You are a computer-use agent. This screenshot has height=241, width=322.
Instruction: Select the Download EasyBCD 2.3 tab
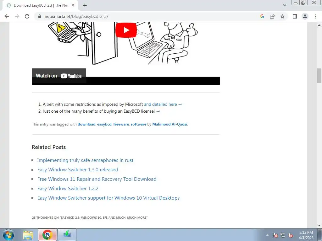point(40,5)
